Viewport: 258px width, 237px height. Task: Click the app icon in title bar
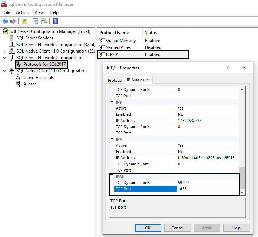(x=4, y=4)
